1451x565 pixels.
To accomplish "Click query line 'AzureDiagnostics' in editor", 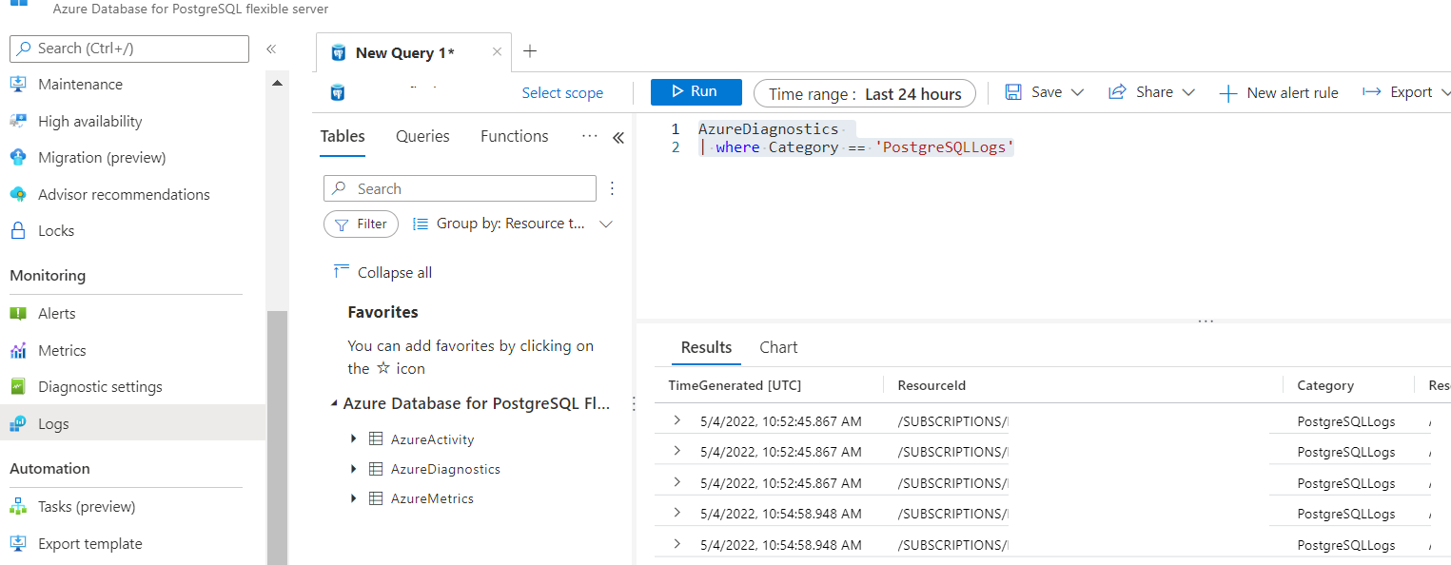I will click(x=768, y=128).
